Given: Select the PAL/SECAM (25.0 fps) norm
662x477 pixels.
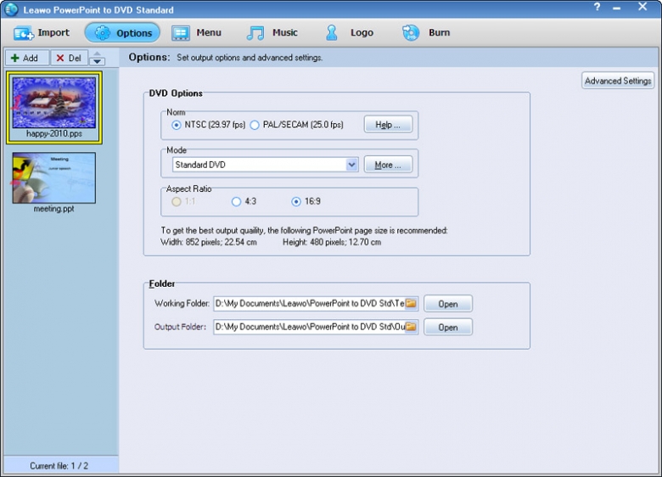Looking at the screenshot, I should [x=255, y=125].
